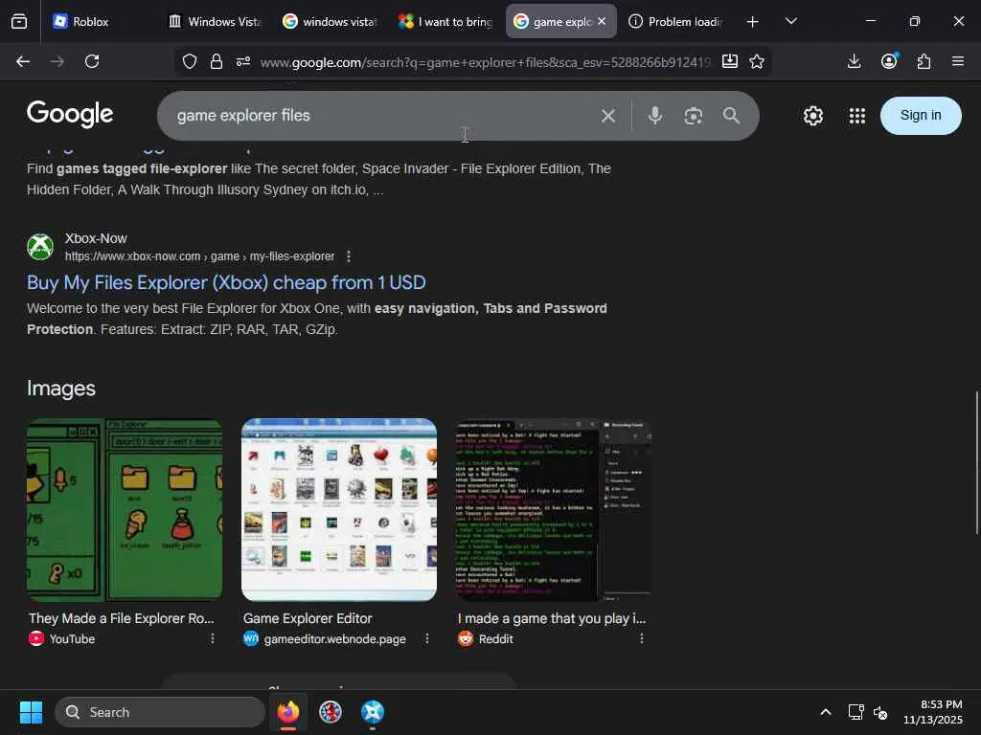The image size is (981, 735).
Task: Open the clock and date panel
Action: tap(933, 712)
